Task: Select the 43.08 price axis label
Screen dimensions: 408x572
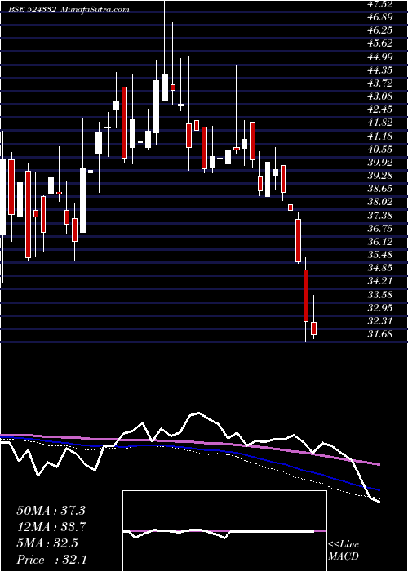Action: click(380, 96)
